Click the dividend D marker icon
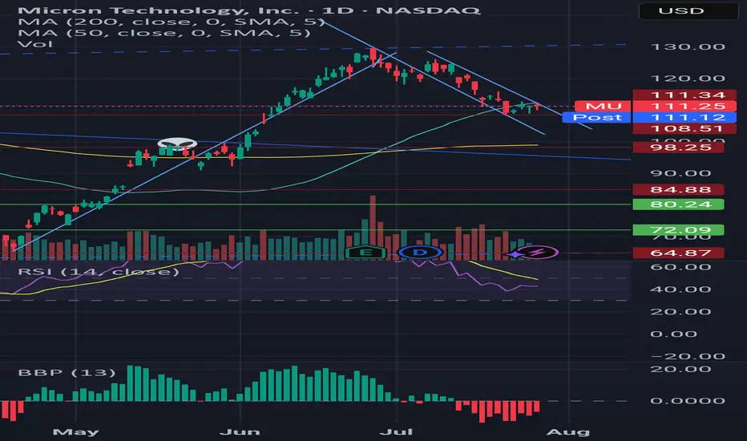The width and height of the screenshot is (747, 441). tap(420, 253)
